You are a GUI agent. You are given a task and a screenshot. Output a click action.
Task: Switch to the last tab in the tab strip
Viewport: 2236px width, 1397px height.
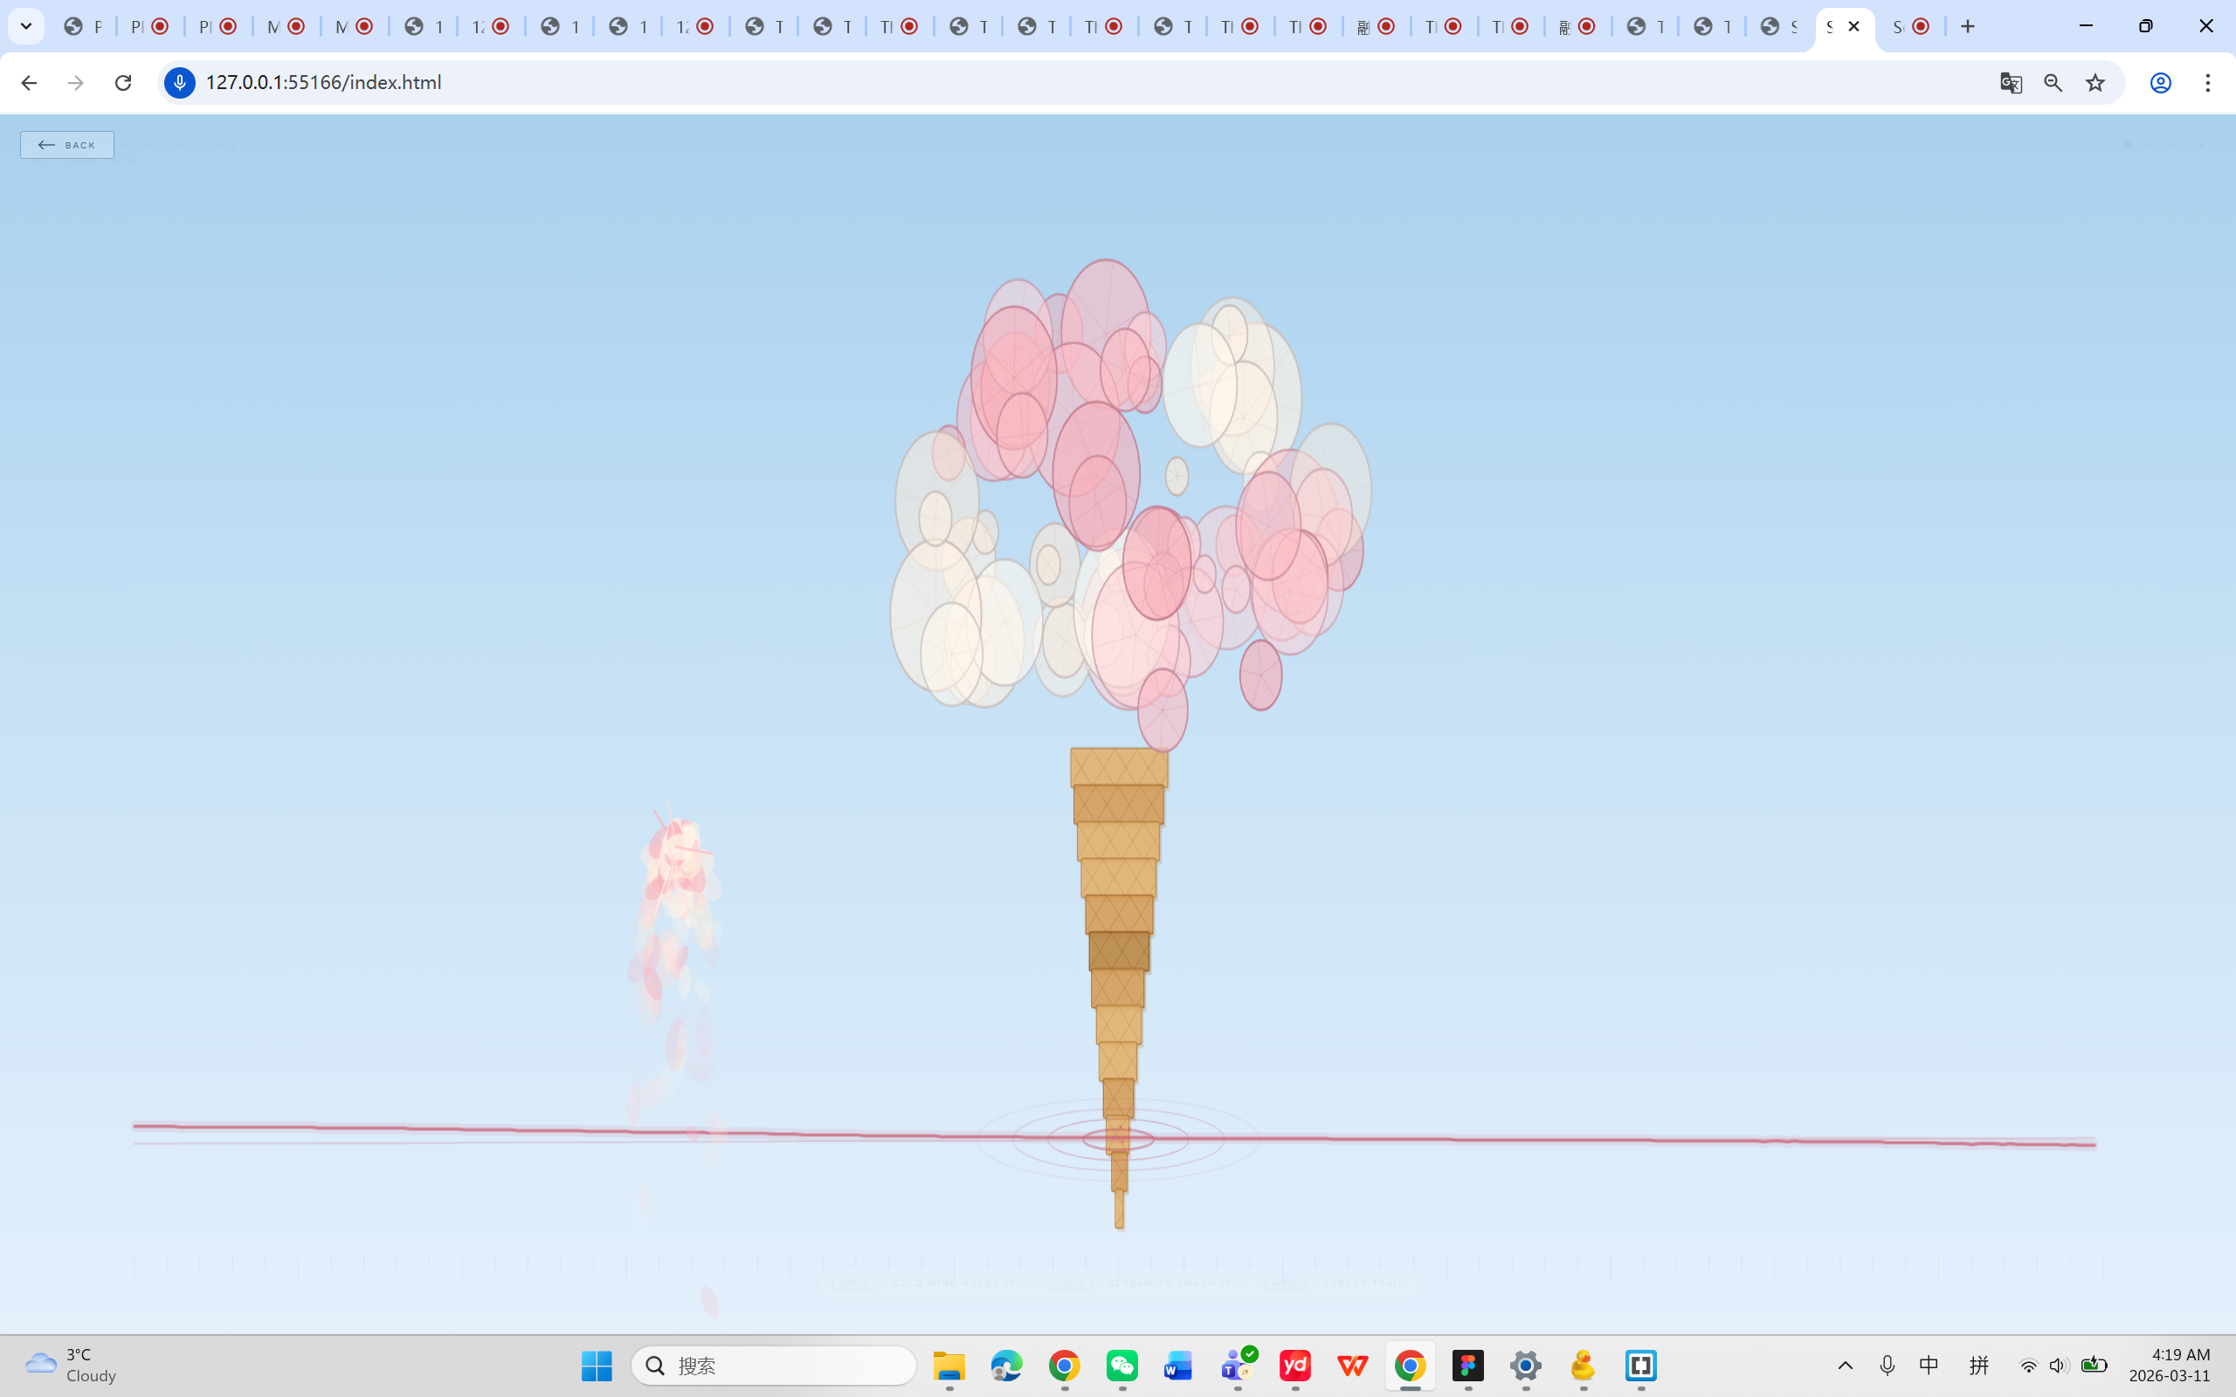coord(1912,26)
